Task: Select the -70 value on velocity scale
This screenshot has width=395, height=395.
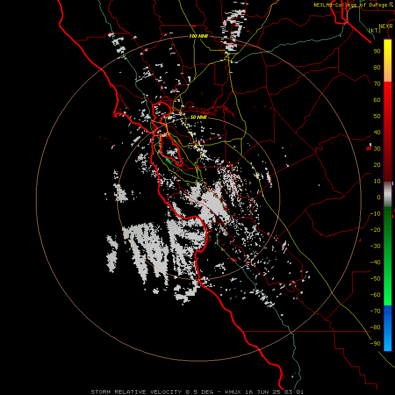Action: click(375, 311)
